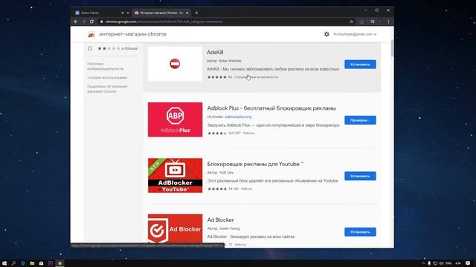
Task: Open AdsKill title text
Action: 215,53
